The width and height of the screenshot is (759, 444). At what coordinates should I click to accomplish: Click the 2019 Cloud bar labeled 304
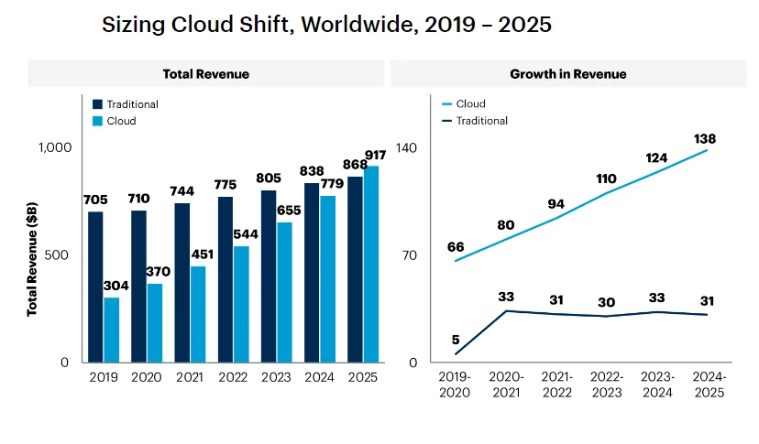coord(111,330)
